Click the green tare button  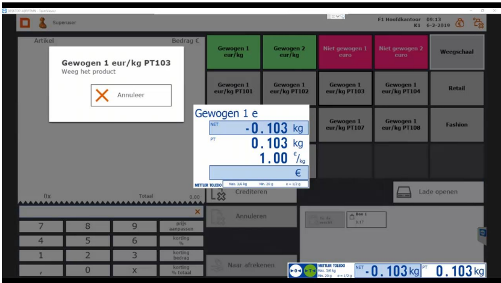click(x=310, y=270)
